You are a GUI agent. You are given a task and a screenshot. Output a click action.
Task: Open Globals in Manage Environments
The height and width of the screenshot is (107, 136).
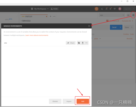[55, 101]
